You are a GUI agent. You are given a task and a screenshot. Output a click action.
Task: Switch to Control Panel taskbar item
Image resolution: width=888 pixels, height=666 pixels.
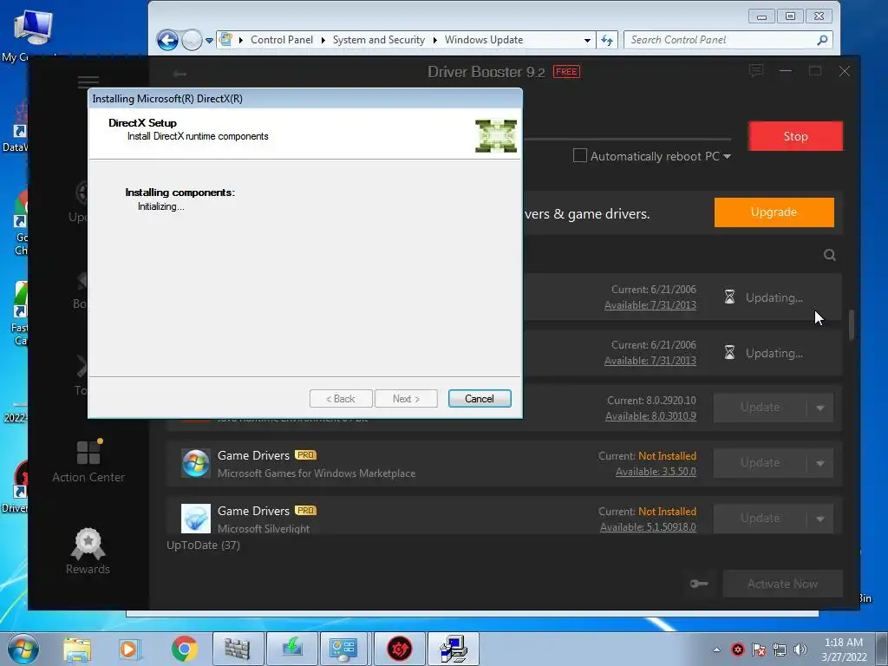[x=343, y=649]
